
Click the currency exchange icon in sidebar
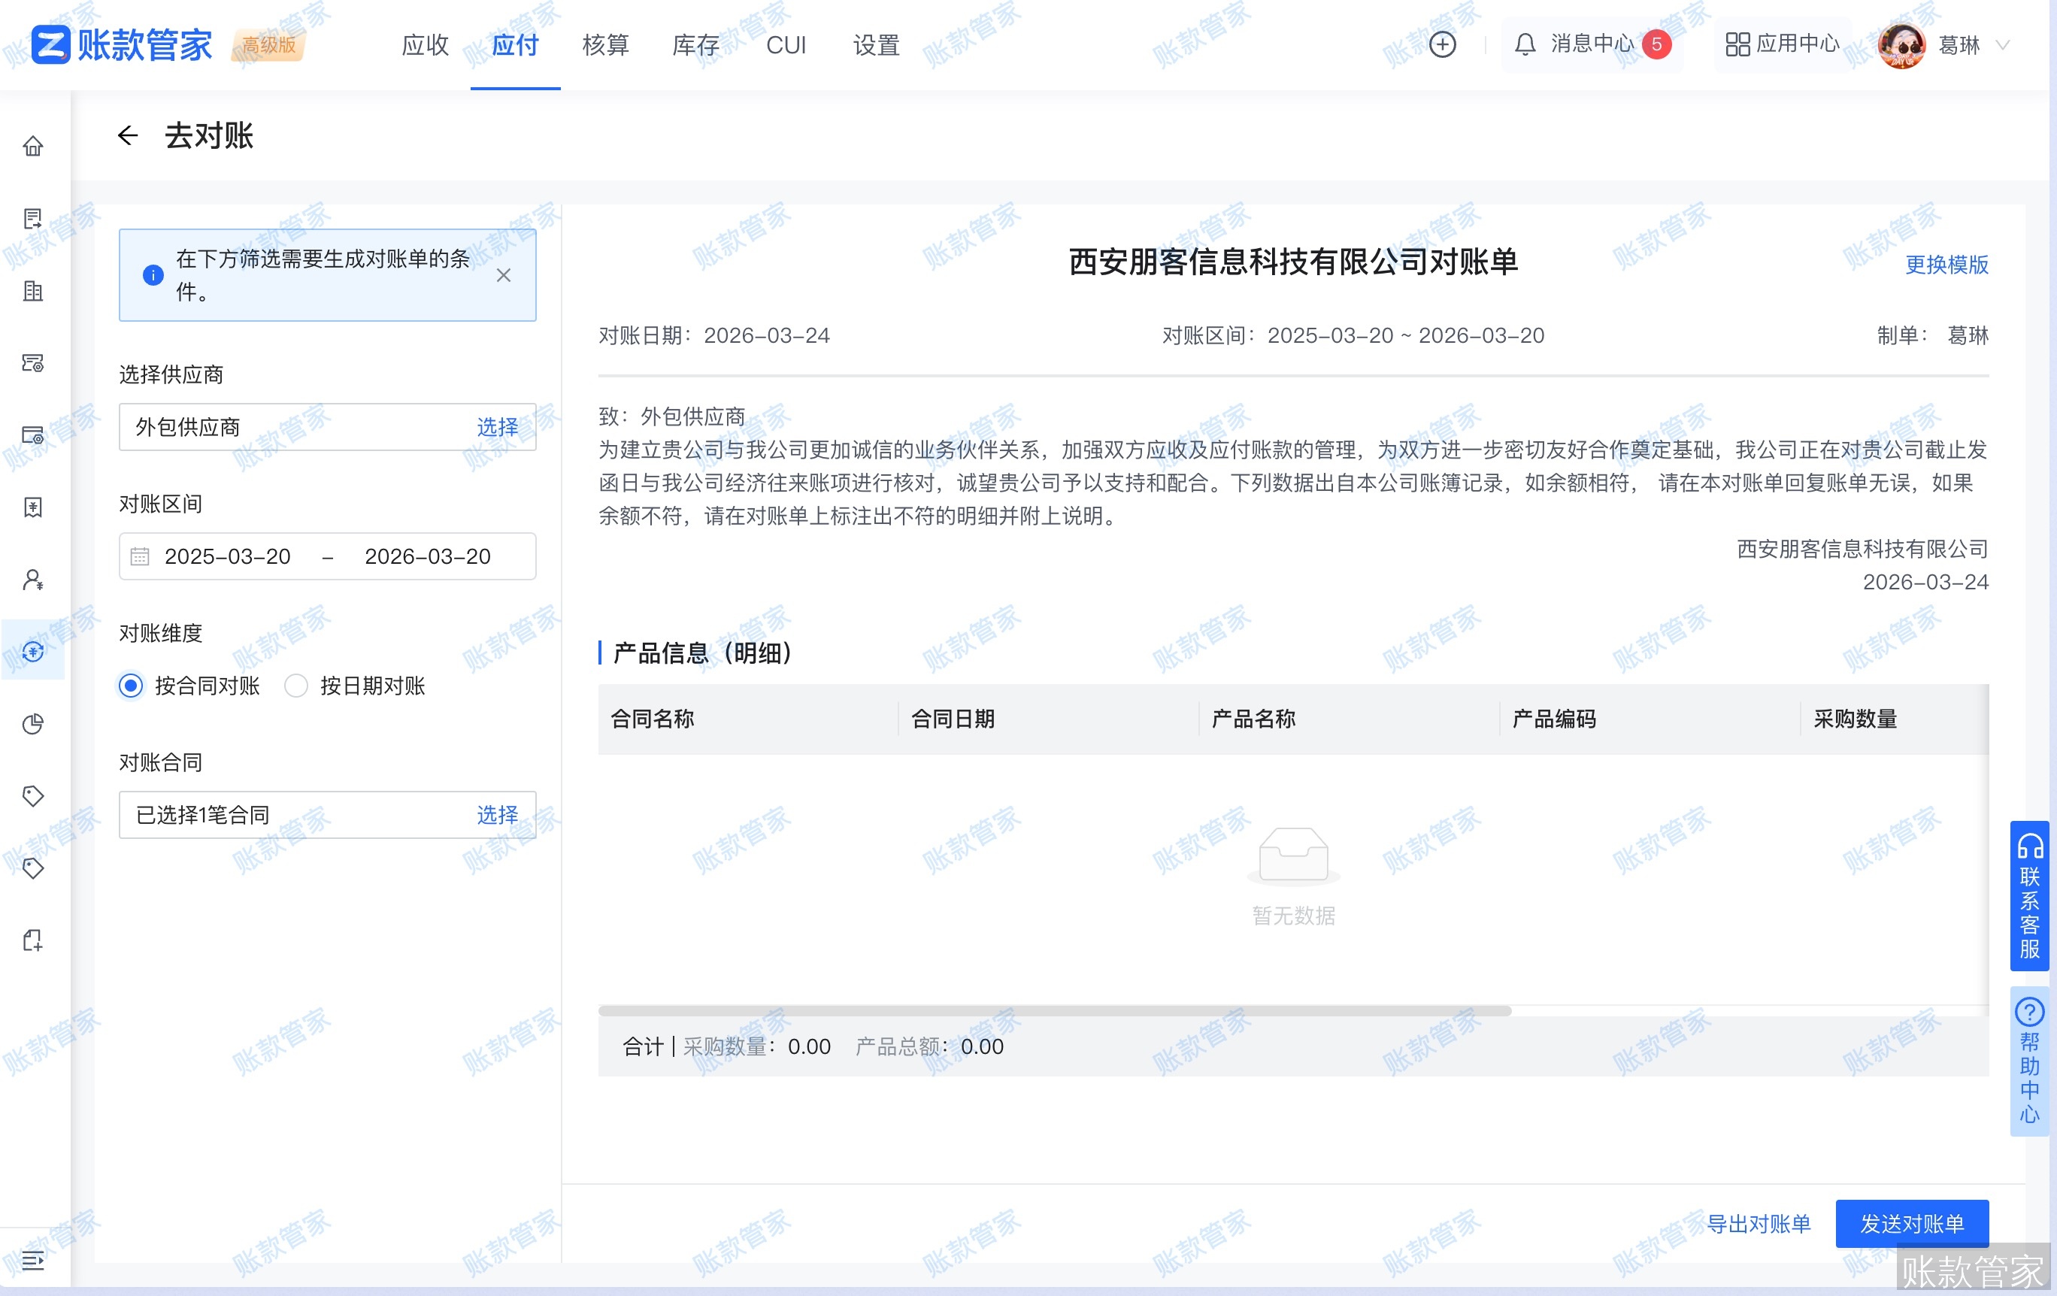coord(32,652)
